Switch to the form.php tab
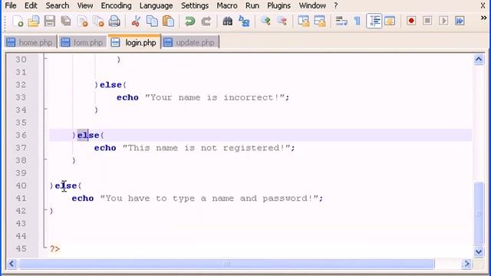The height and width of the screenshot is (276, 491). point(83,42)
